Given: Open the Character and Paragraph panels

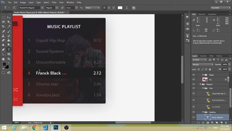Looking at the screenshot, I should 134,8.
